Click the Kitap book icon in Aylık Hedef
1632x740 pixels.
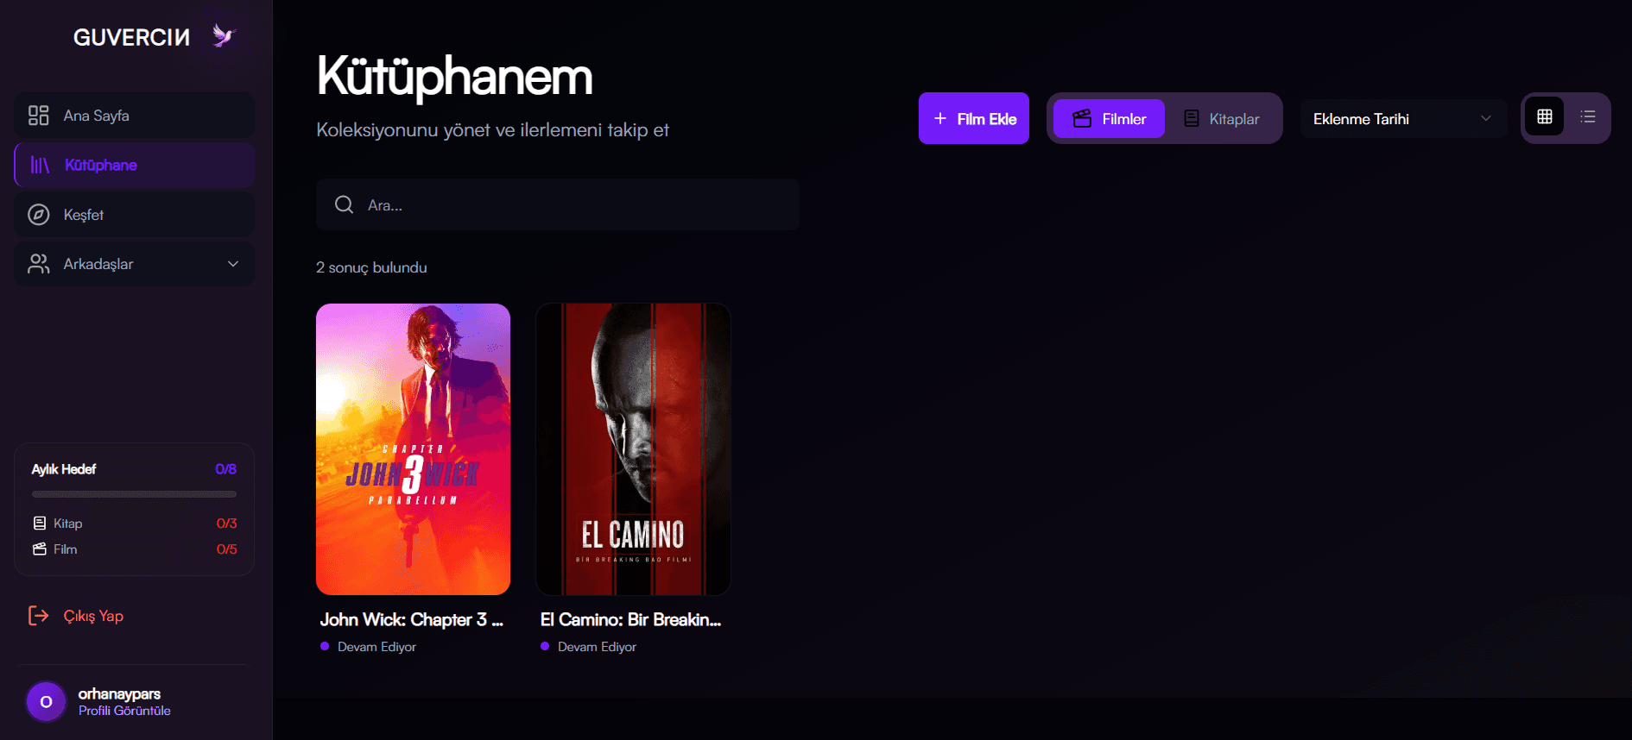tap(40, 524)
